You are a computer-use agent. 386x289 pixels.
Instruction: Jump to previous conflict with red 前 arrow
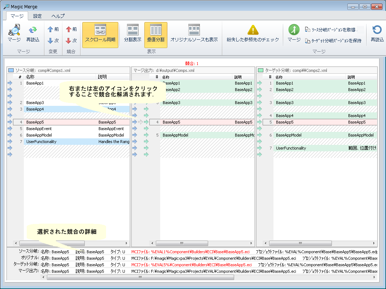click(71, 29)
